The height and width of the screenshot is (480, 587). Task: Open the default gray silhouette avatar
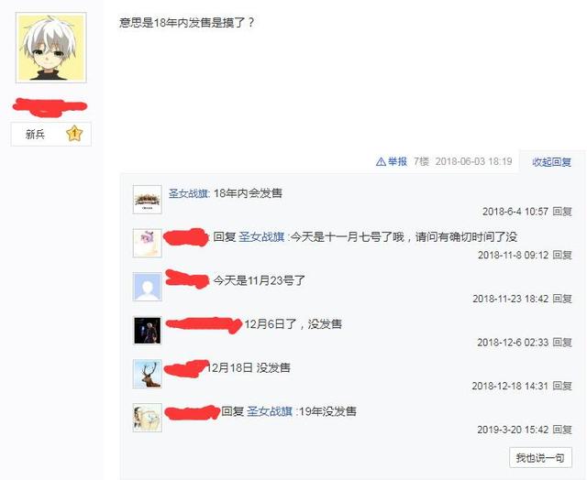tap(147, 287)
